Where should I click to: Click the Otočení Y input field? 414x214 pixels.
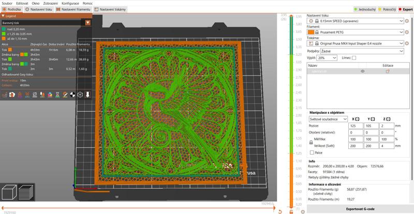coord(371,132)
